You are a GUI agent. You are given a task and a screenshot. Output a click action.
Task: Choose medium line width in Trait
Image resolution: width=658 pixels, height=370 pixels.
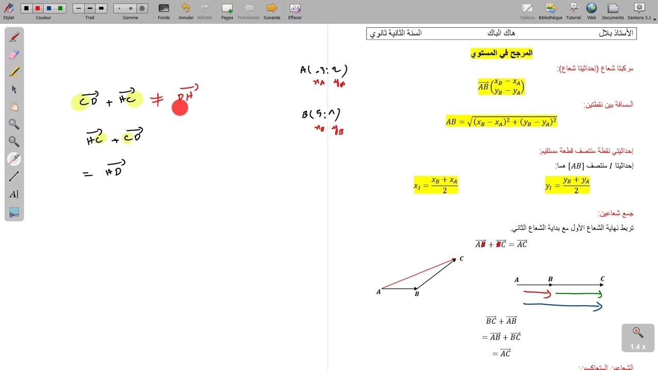89,8
